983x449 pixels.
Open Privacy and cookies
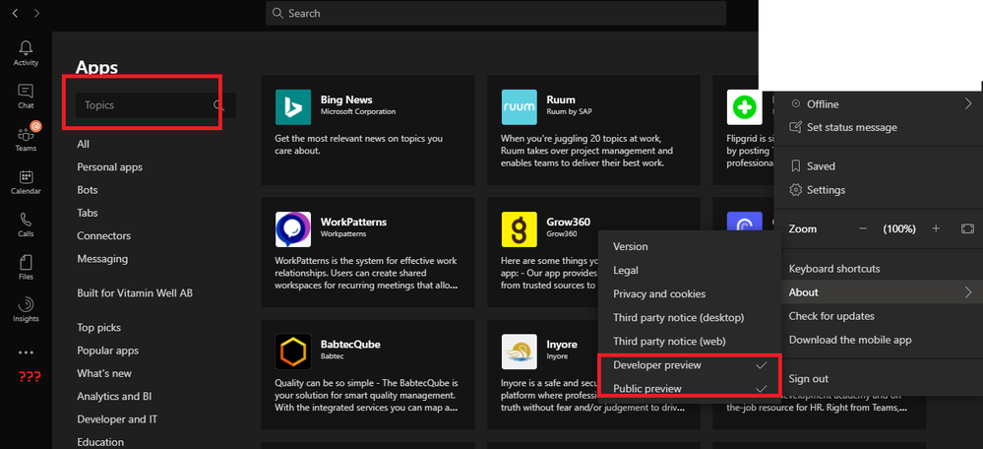coord(690,294)
